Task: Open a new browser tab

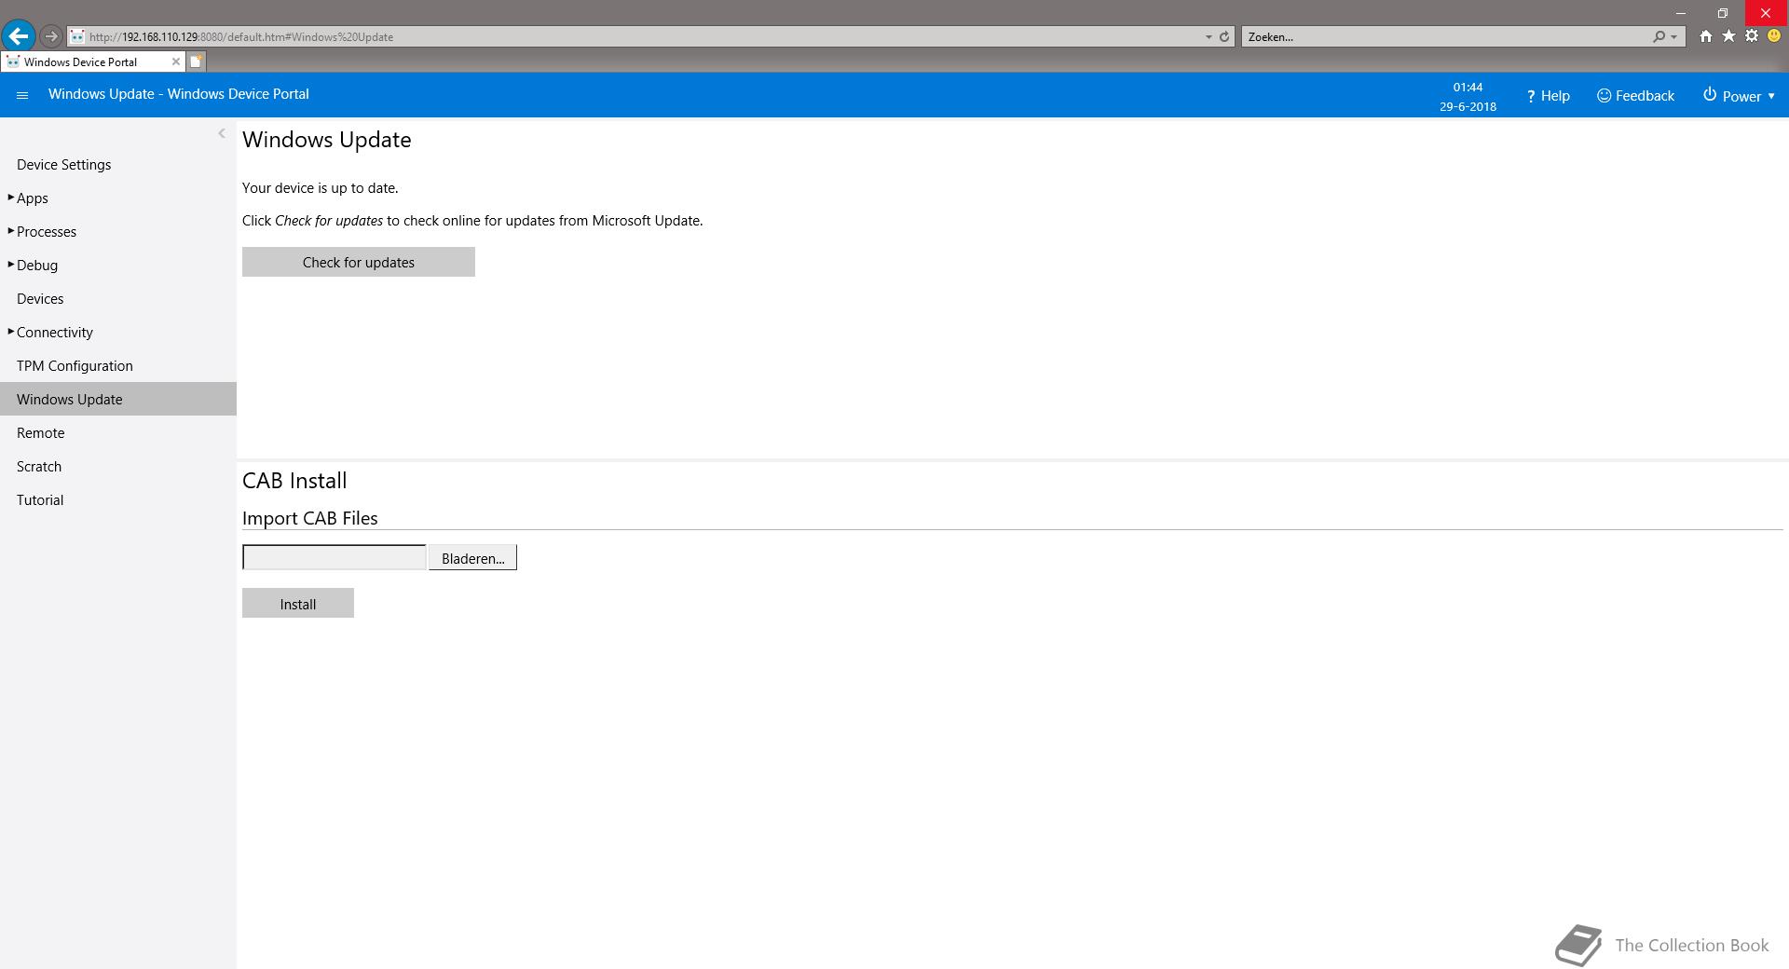Action: [x=196, y=61]
